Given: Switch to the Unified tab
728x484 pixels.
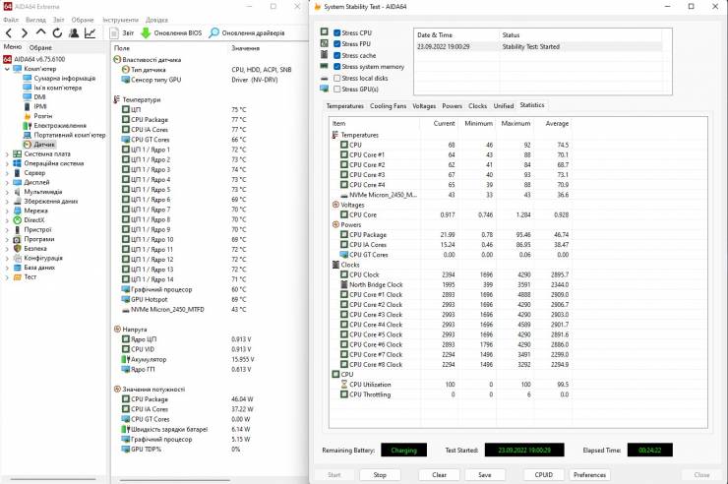Looking at the screenshot, I should [504, 106].
